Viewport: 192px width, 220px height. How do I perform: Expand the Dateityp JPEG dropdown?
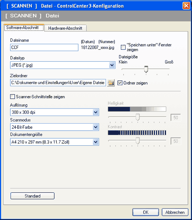(112, 65)
